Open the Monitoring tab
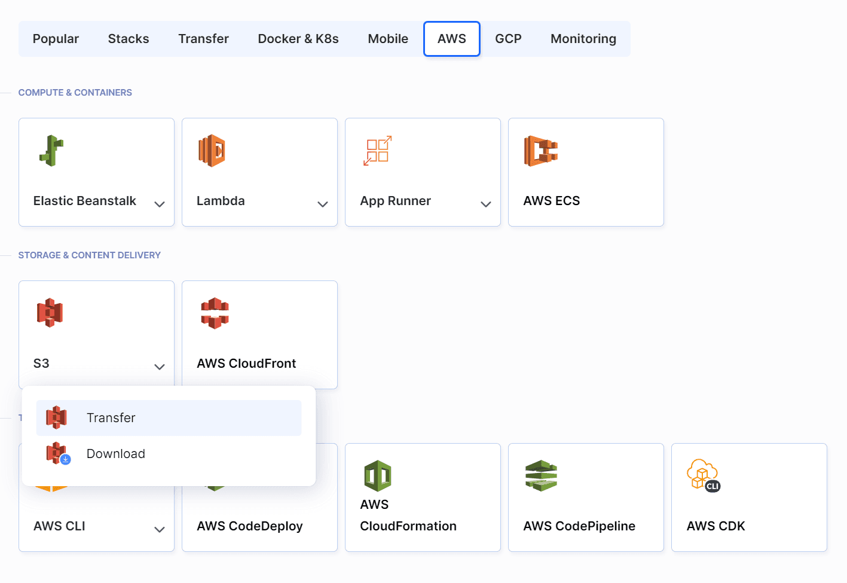Image resolution: width=847 pixels, height=583 pixels. coord(583,38)
